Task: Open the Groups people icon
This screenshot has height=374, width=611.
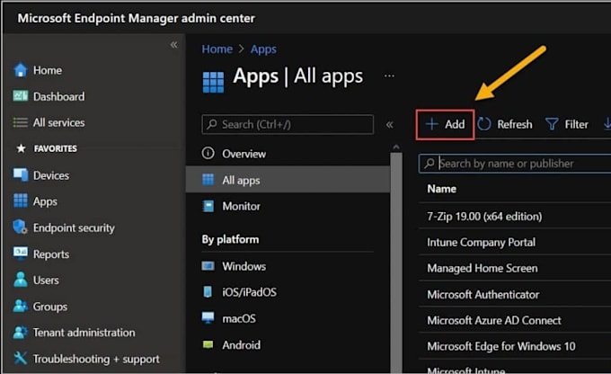Action: 21,307
